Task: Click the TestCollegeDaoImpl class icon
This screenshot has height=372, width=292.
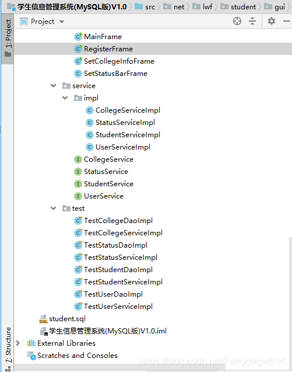Action: (x=78, y=221)
